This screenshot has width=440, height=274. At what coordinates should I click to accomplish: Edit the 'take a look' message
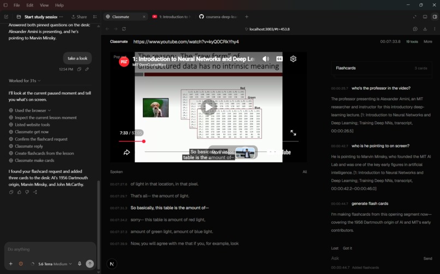[x=87, y=69]
